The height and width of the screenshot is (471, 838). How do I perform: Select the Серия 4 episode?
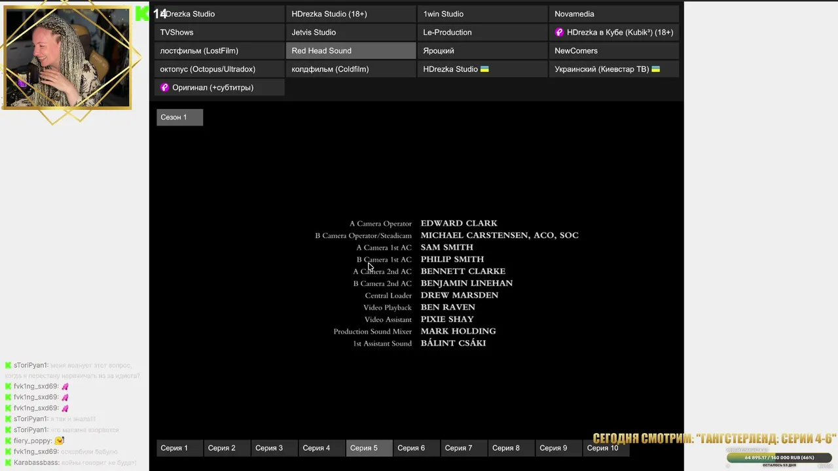point(321,448)
